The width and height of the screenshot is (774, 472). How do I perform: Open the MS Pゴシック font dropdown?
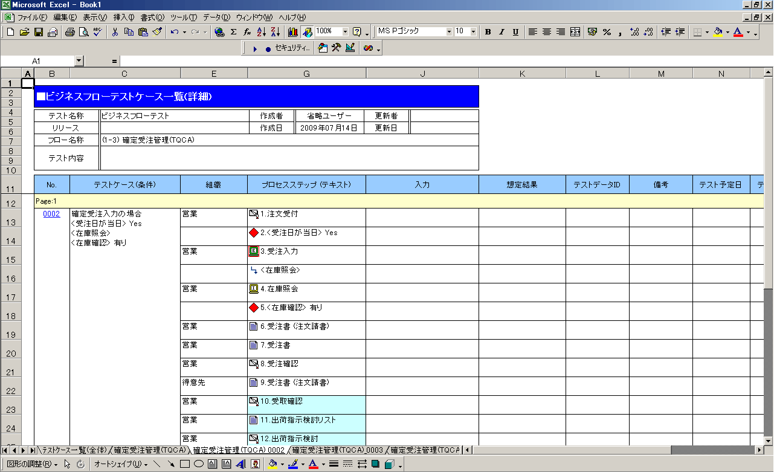449,31
